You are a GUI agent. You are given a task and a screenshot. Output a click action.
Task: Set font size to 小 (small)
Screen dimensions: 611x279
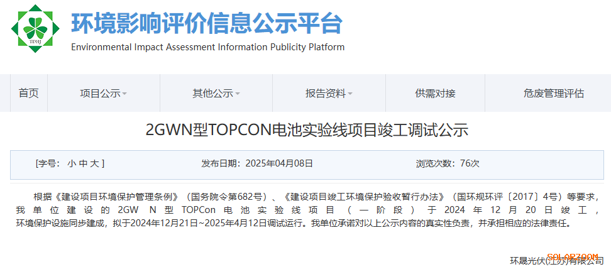point(72,163)
